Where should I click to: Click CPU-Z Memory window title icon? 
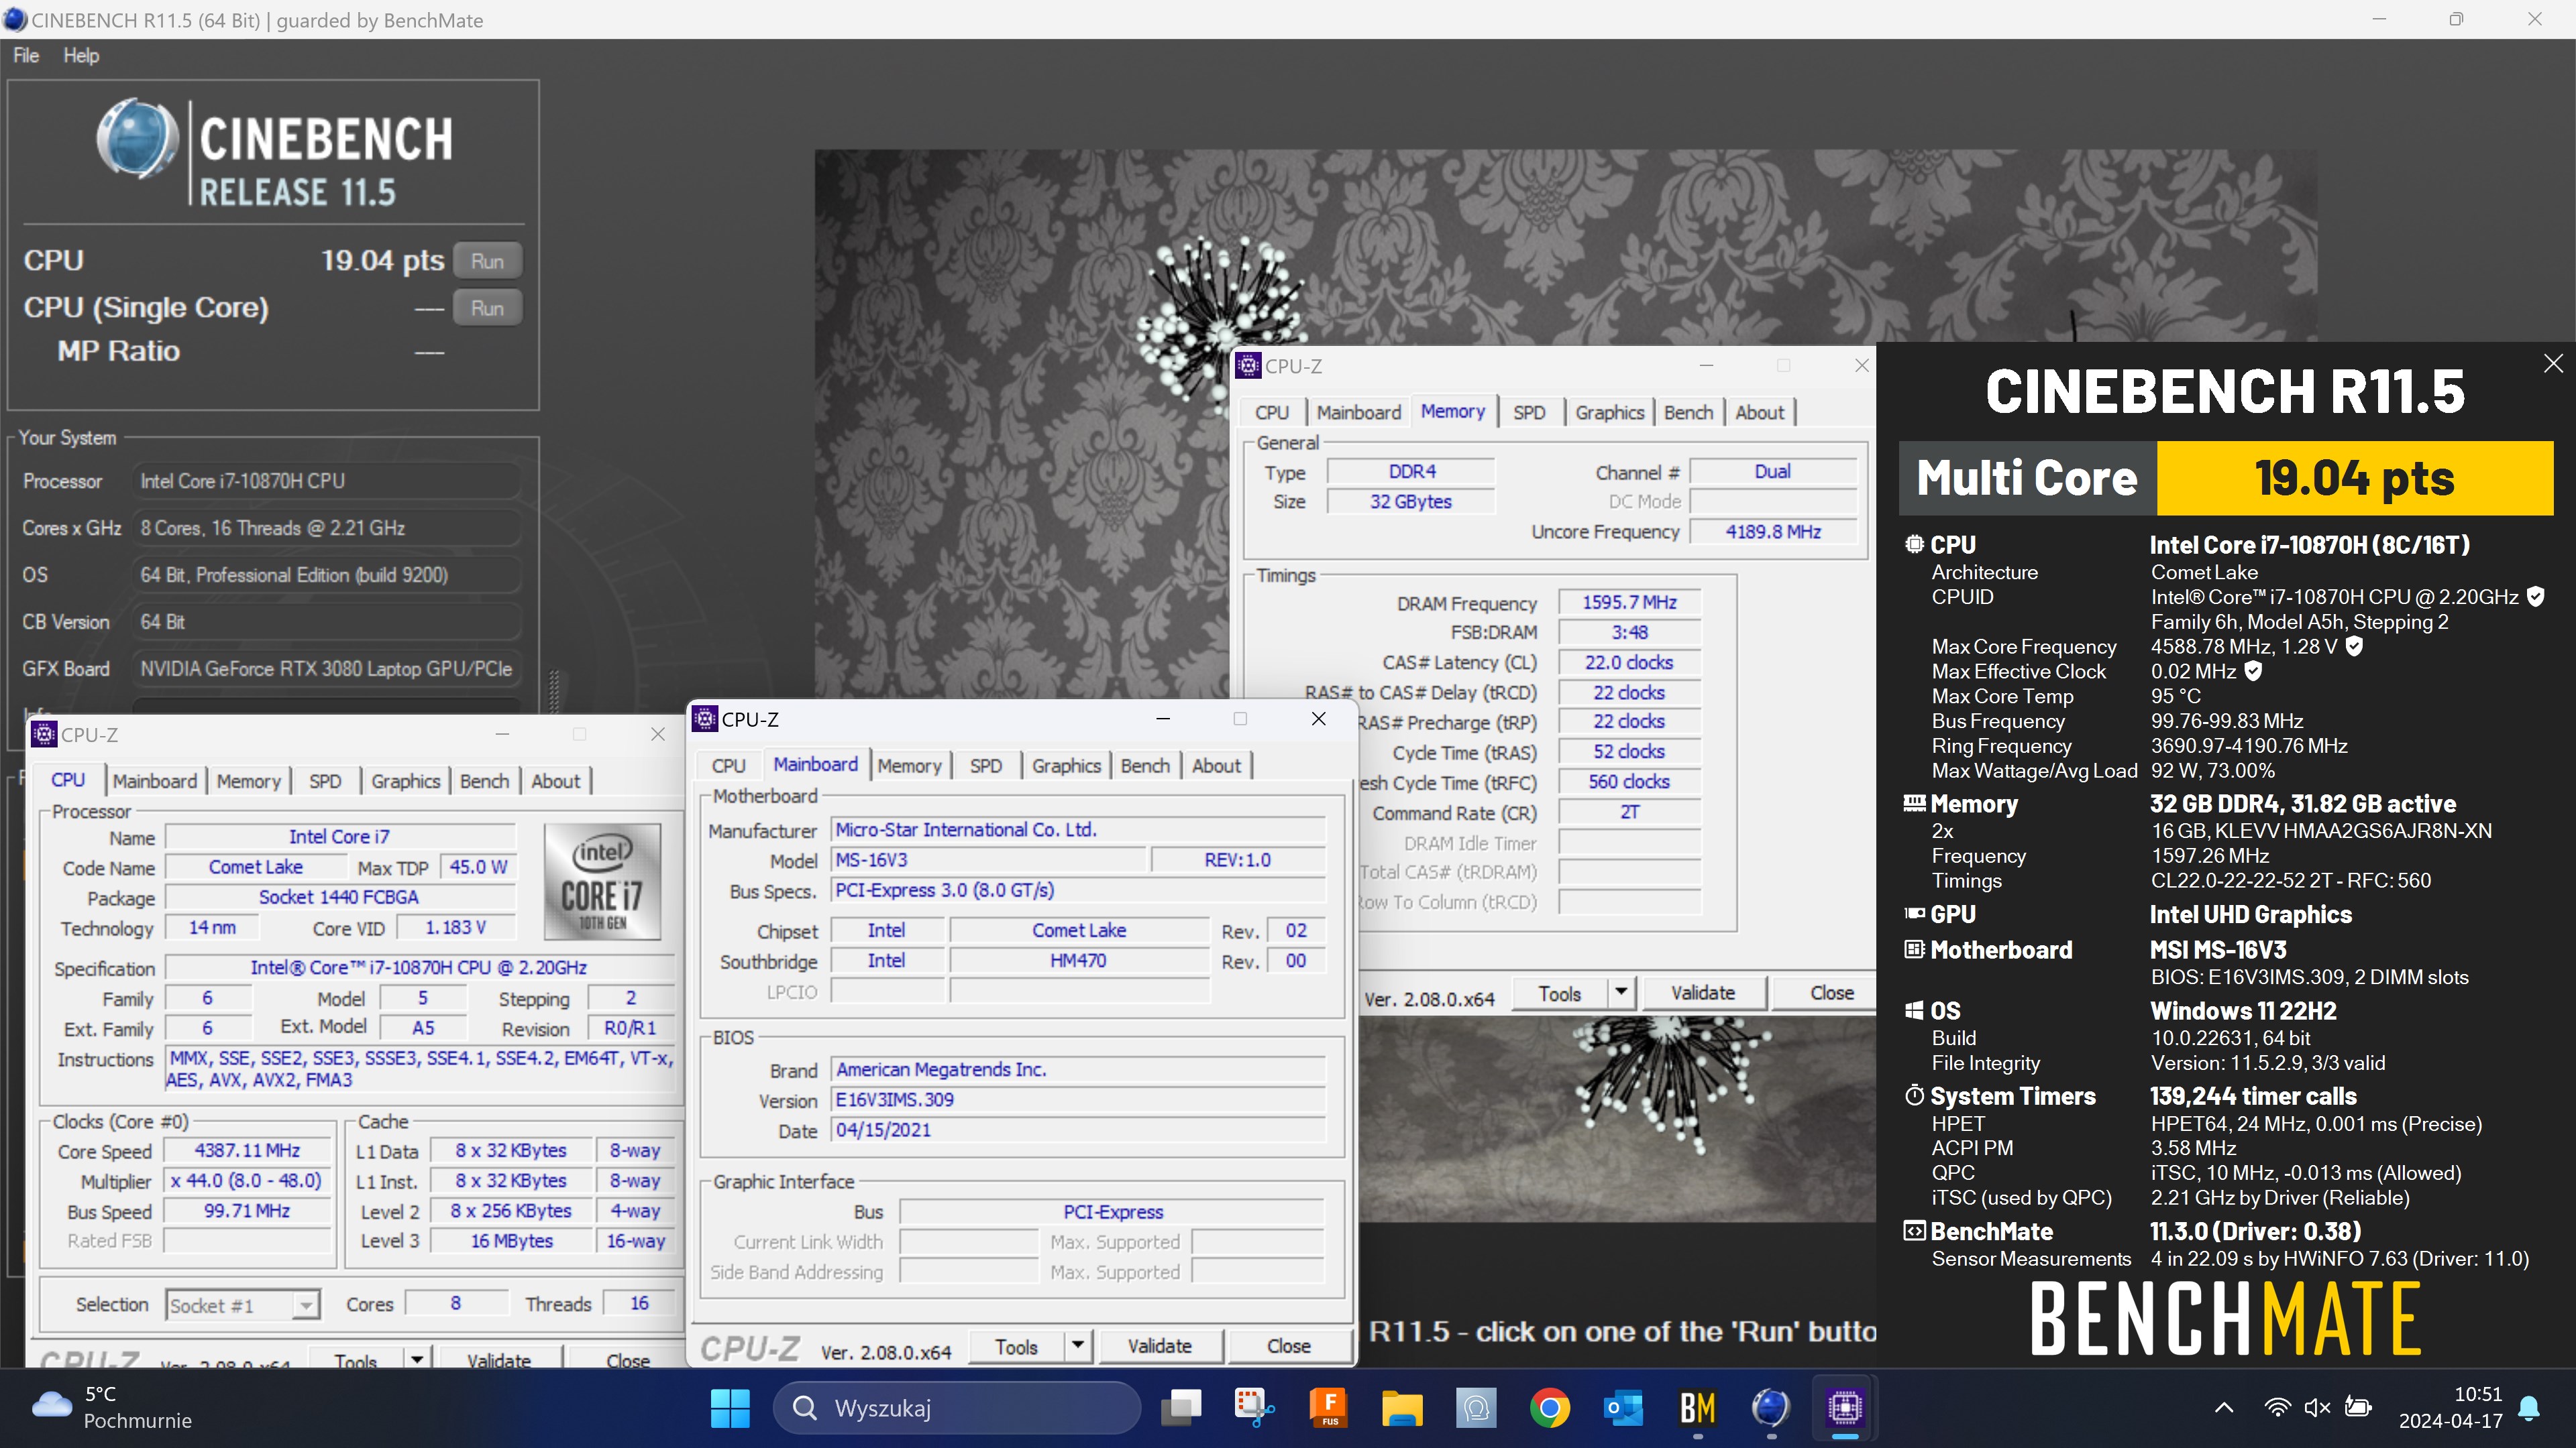click(x=1248, y=366)
